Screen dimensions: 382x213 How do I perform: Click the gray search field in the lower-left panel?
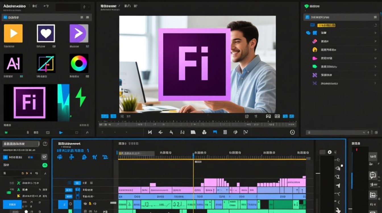pyautogui.click(x=21, y=144)
